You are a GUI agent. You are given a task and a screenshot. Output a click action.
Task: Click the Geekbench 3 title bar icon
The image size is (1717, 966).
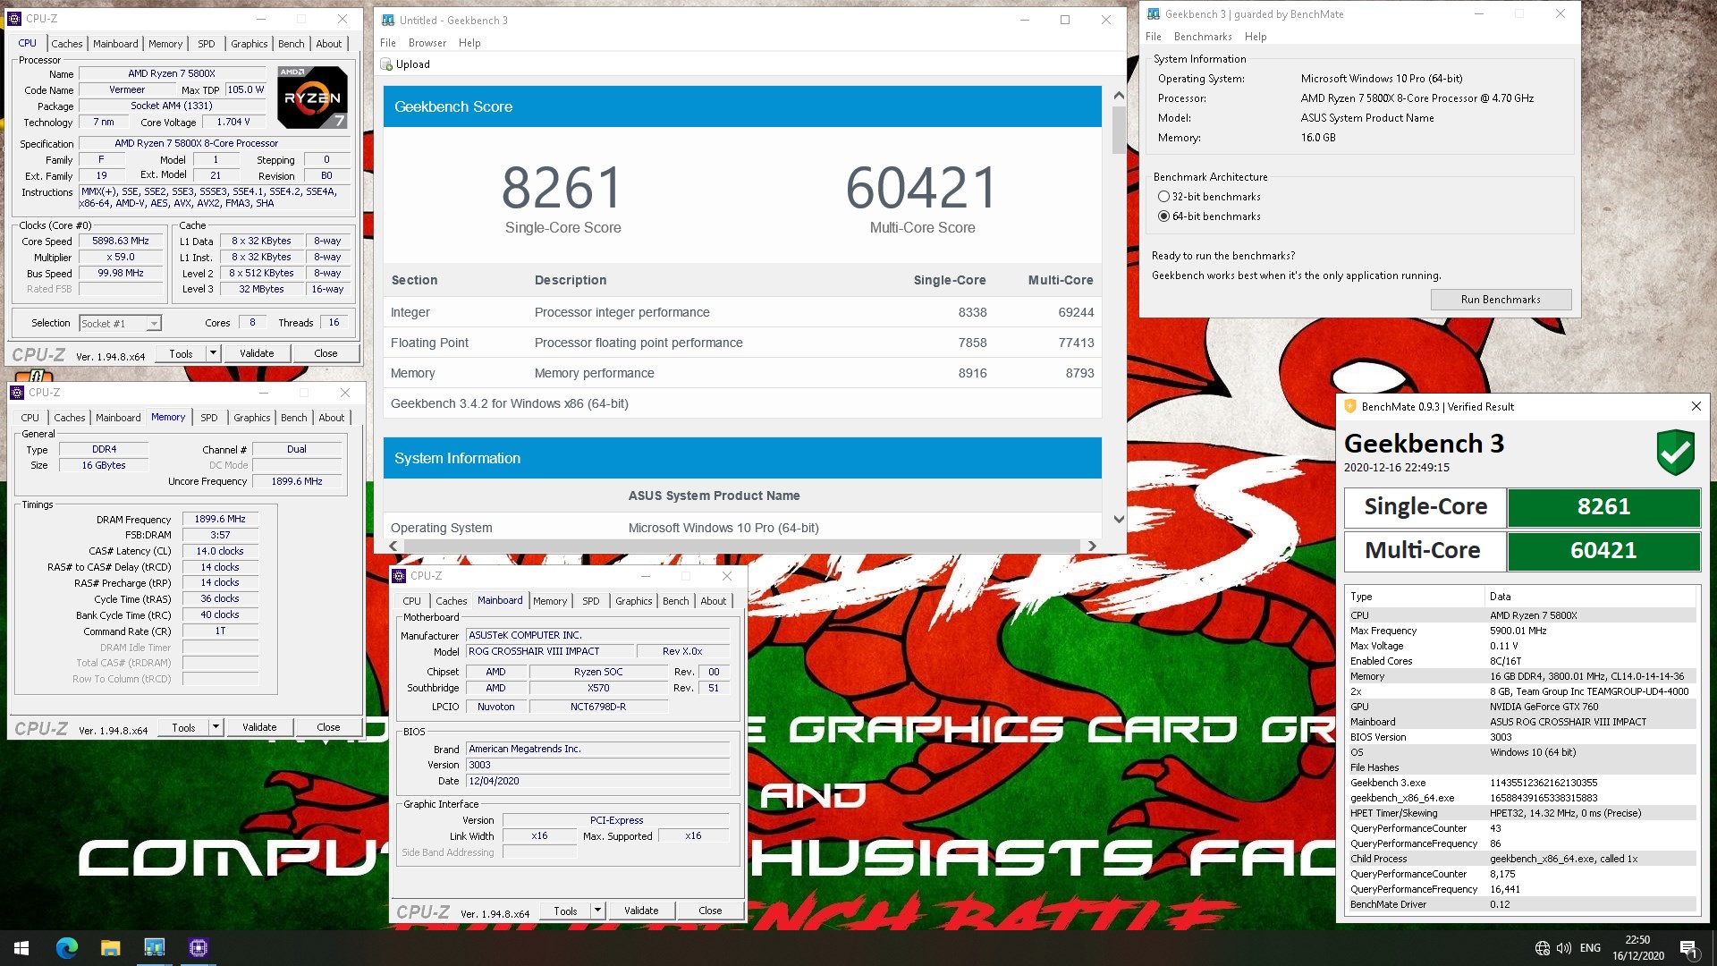pyautogui.click(x=387, y=20)
